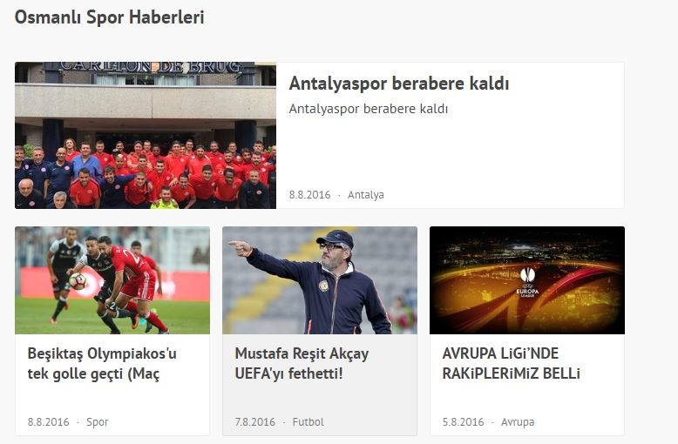Open the headline 'Antalyaspor berabere kaldı'
678x444 pixels.
pyautogui.click(x=398, y=83)
